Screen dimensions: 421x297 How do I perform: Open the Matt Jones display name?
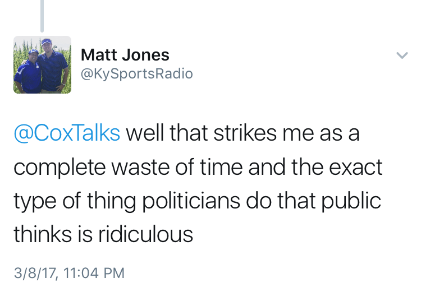click(125, 55)
